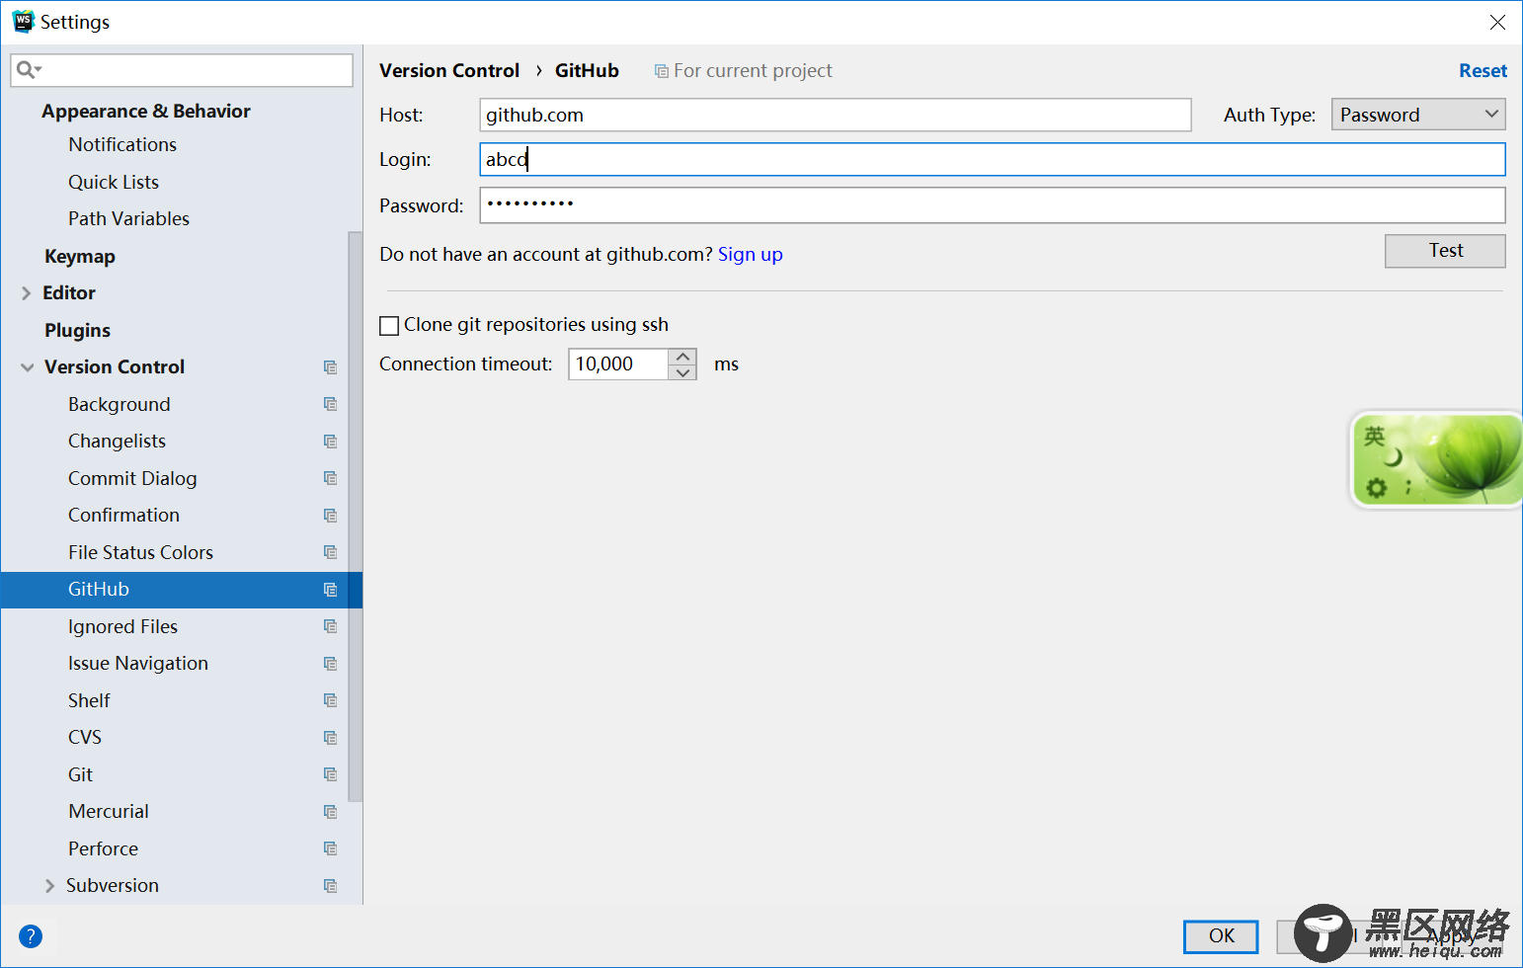
Task: Click the Test connection button
Action: (x=1445, y=251)
